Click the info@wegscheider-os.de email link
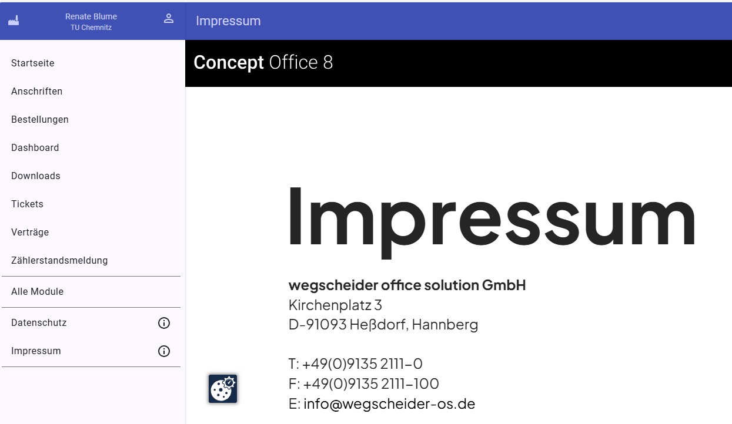The image size is (732, 424). pos(389,404)
